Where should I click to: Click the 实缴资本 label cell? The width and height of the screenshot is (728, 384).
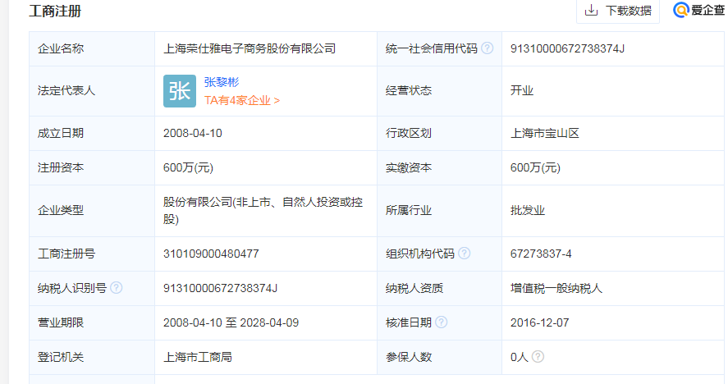pos(439,167)
